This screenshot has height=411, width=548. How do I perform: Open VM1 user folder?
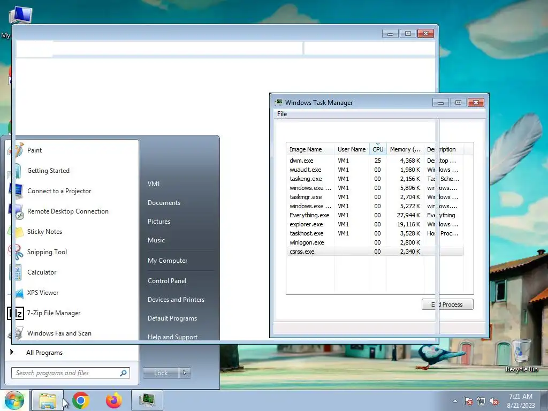coord(154,184)
